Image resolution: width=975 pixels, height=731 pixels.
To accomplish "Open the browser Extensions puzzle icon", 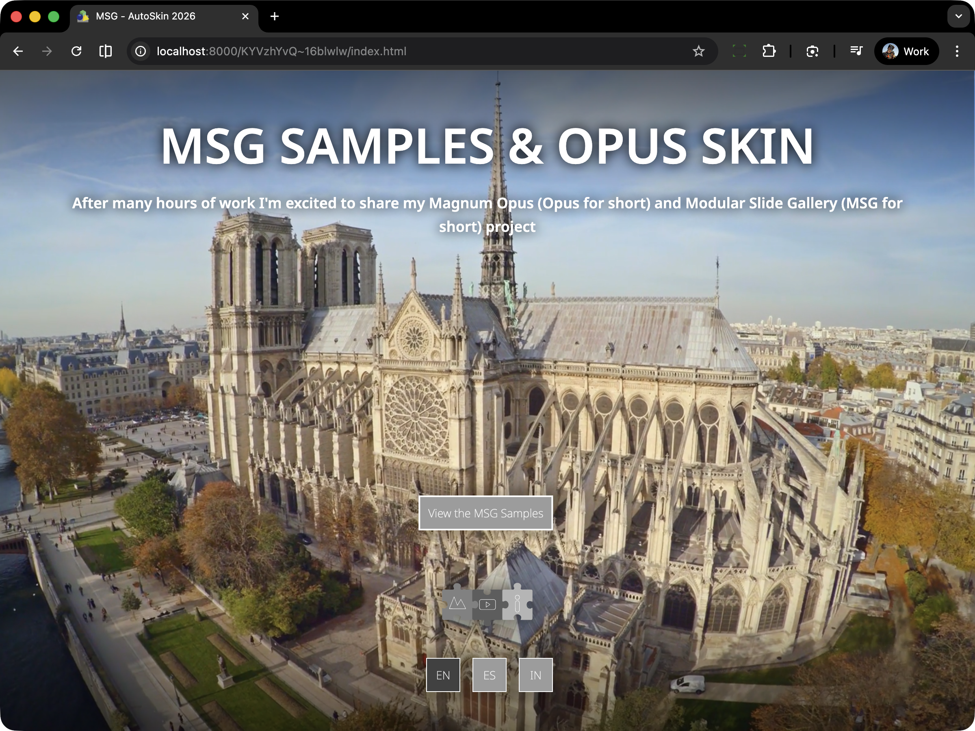I will tap(769, 52).
